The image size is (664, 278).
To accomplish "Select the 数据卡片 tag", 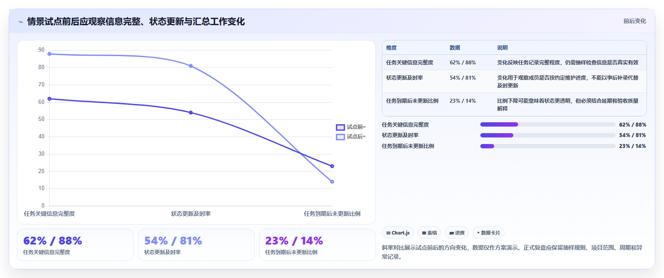I will 489,233.
